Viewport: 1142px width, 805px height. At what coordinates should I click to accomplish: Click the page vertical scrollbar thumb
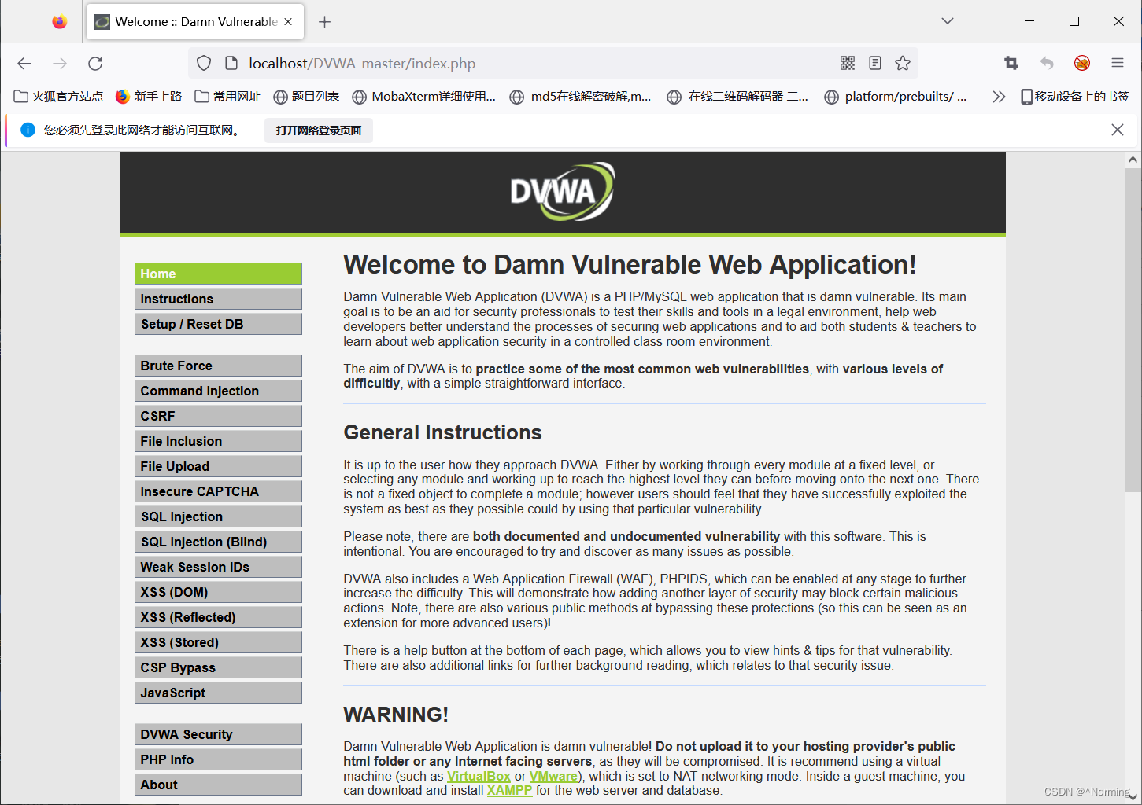click(1133, 330)
